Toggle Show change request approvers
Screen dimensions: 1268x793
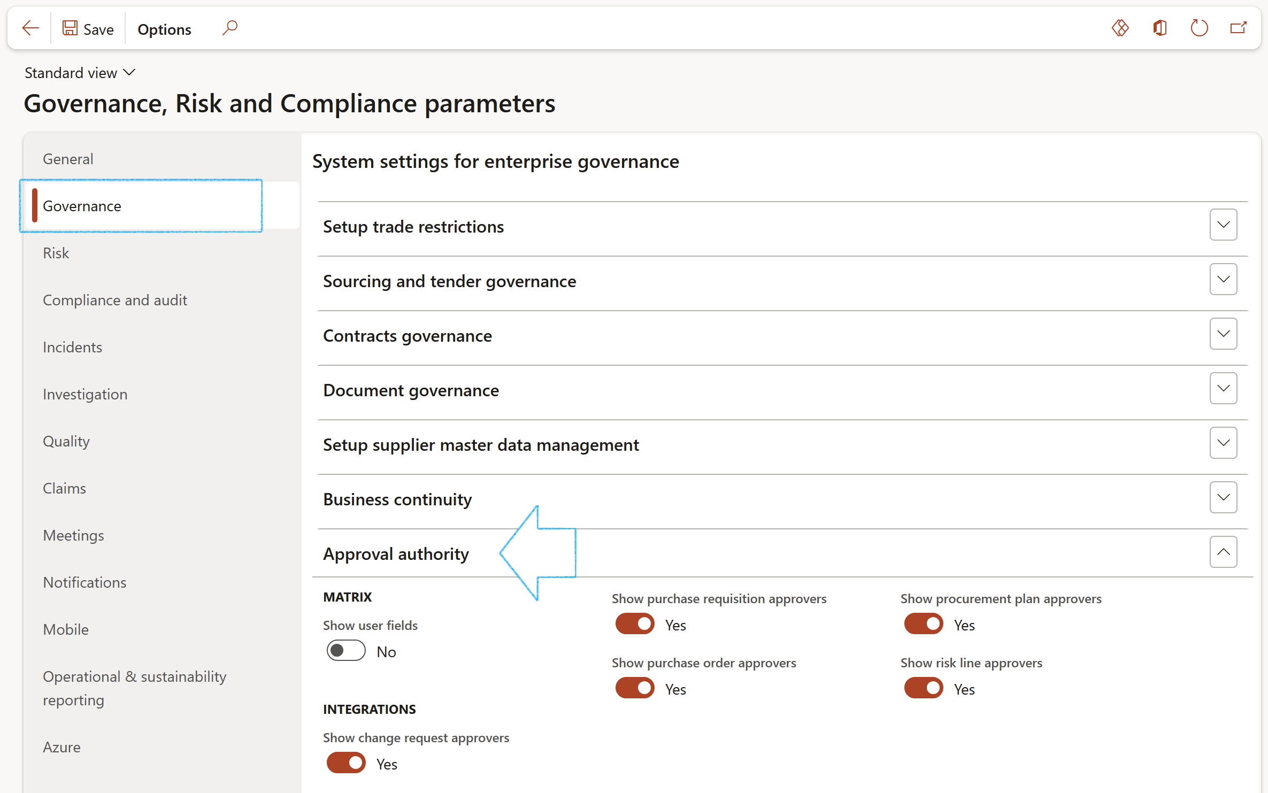(346, 763)
